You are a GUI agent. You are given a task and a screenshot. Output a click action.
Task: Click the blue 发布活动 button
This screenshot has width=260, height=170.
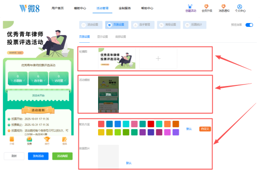38,156
